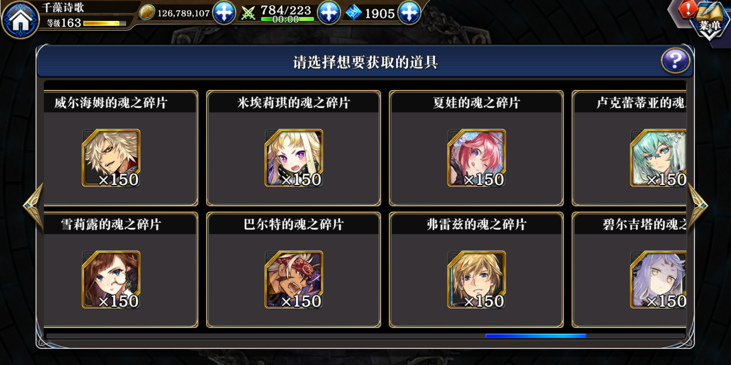Select 威尔海姆的魂之碎片 item
Image resolution: width=731 pixels, height=365 pixels.
[x=120, y=148]
